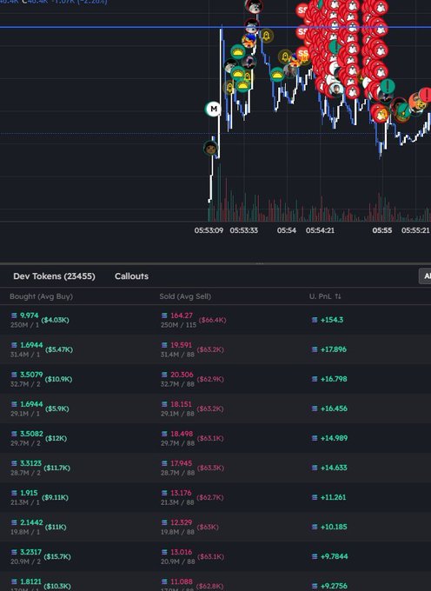Select the bought value 1.8121 cell
Image resolution: width=431 pixels, height=591 pixels.
pyautogui.click(x=31, y=581)
